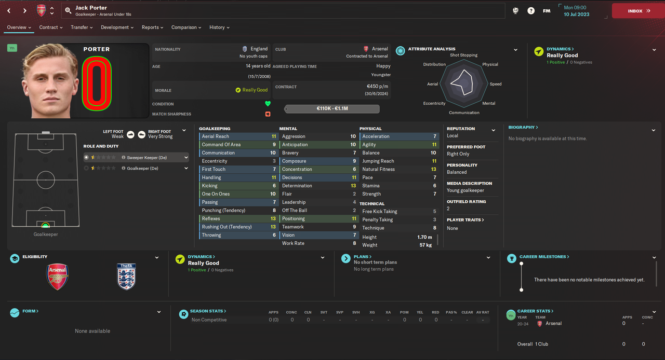Click the left foot boot icon
Screen dimensions: 665x360
click(x=130, y=134)
